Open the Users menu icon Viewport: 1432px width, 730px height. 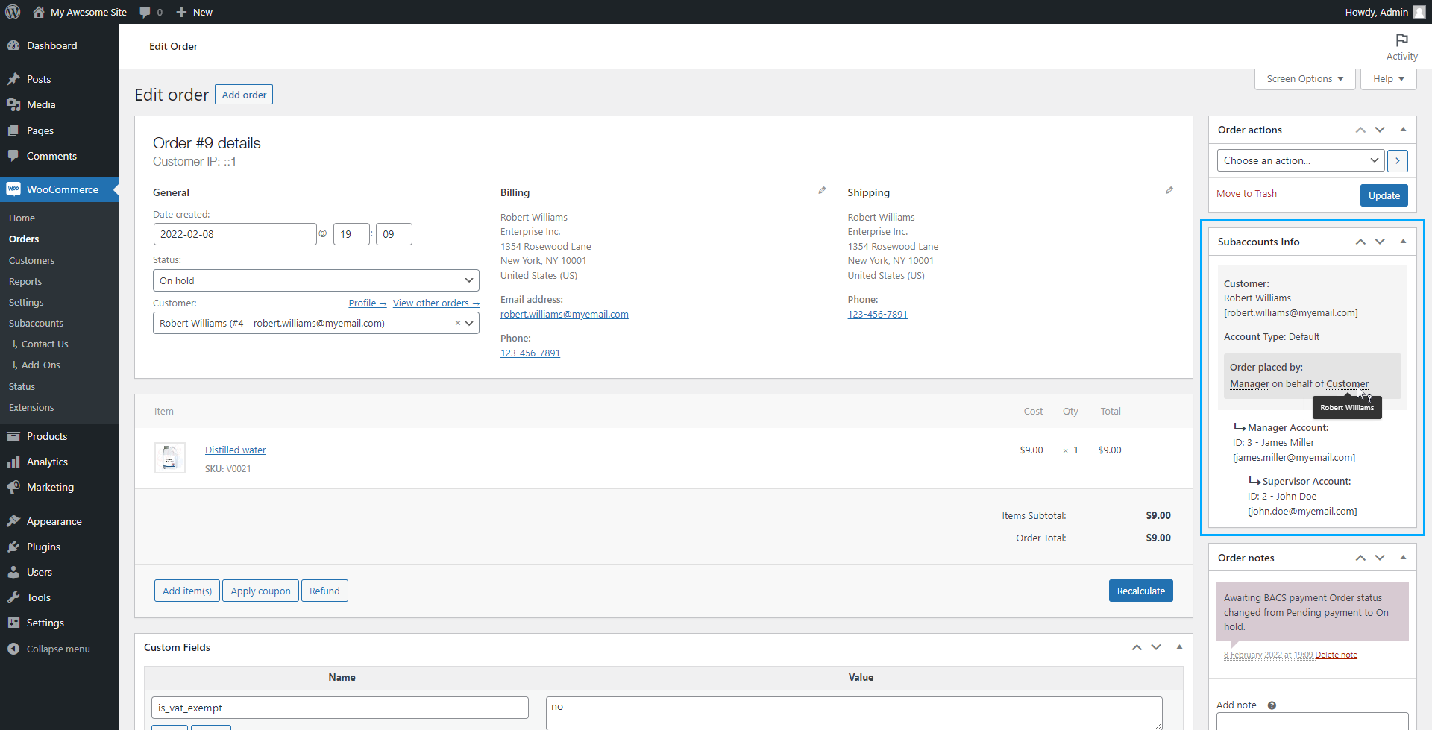coord(13,572)
